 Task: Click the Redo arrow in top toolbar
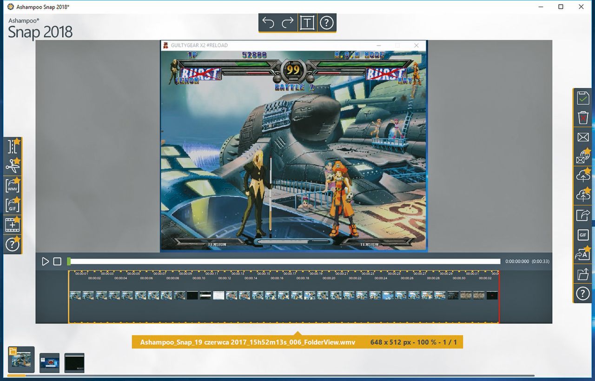click(288, 22)
